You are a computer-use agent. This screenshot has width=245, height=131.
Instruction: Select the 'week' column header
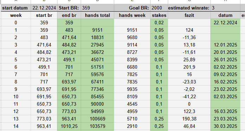[x=16, y=15]
